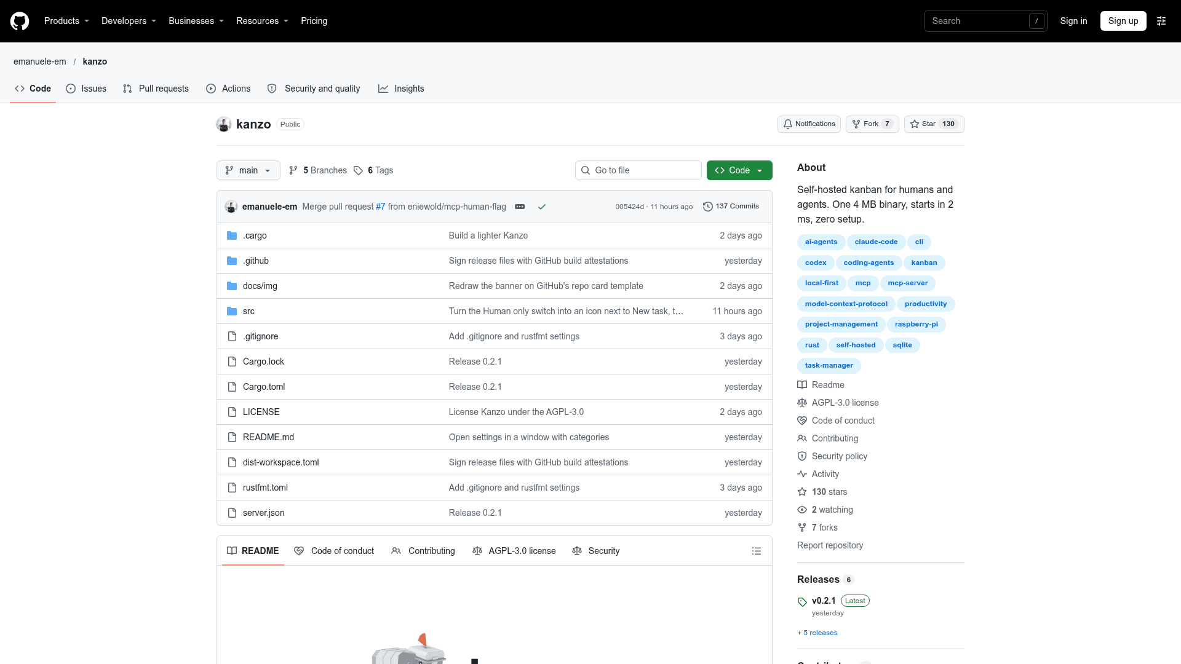
Task: Click the eye icon beside 2 watching
Action: click(x=802, y=510)
